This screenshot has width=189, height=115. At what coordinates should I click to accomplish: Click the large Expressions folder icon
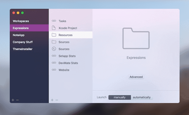(136, 38)
